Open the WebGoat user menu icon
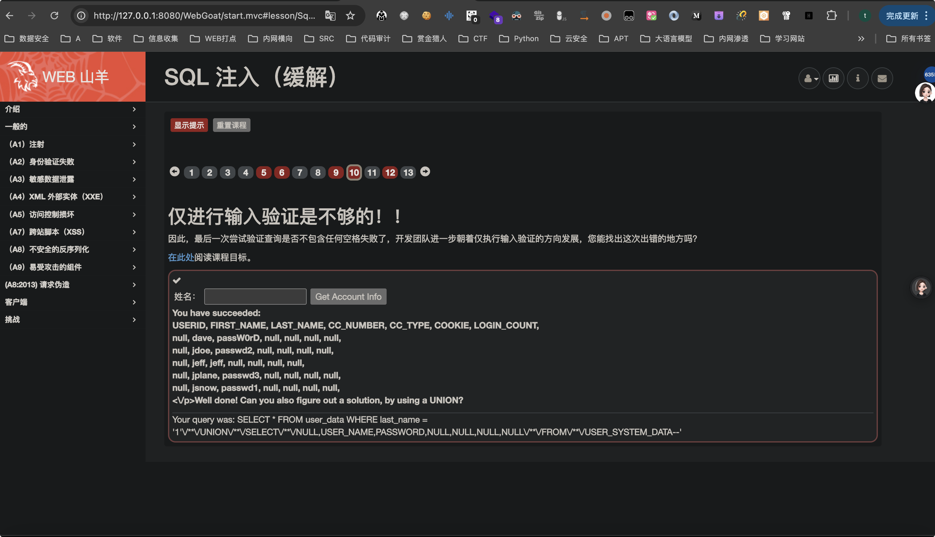This screenshot has width=935, height=537. [809, 78]
